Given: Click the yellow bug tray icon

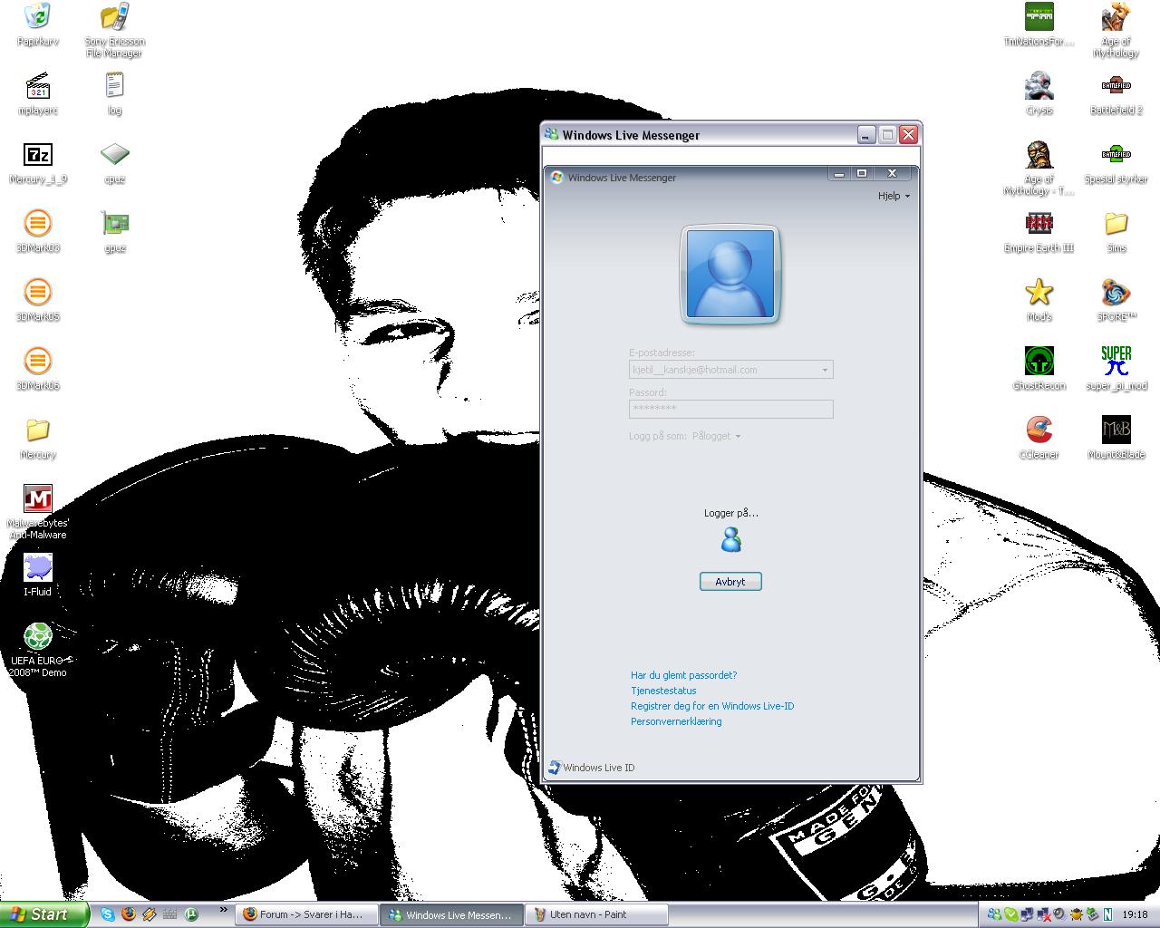Looking at the screenshot, I should [1076, 914].
